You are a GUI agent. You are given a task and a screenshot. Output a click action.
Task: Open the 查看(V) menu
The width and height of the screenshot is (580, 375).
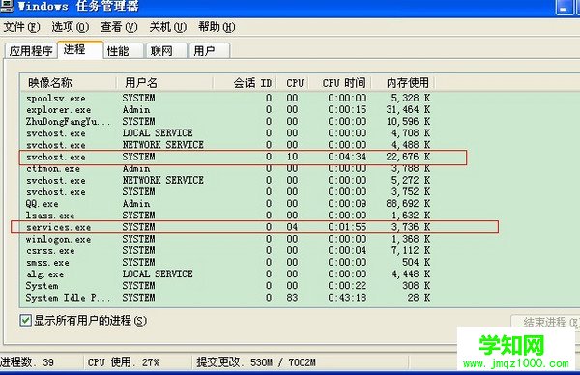(119, 27)
